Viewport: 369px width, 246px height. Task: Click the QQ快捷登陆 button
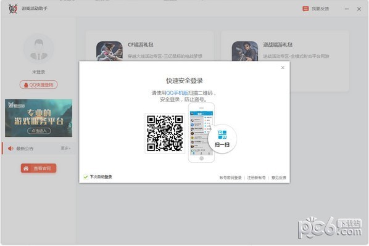[x=39, y=84]
